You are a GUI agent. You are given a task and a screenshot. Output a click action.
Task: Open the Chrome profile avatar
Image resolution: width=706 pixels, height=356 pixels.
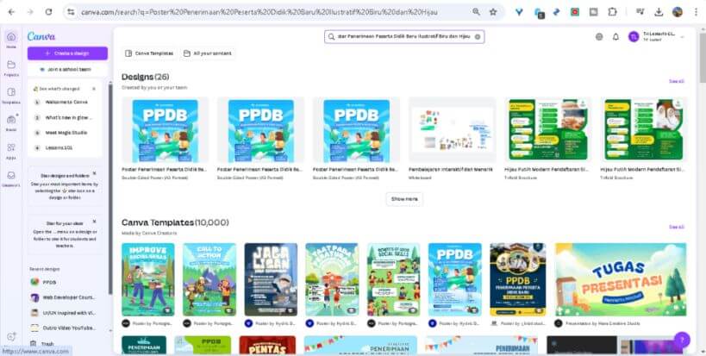[678, 12]
